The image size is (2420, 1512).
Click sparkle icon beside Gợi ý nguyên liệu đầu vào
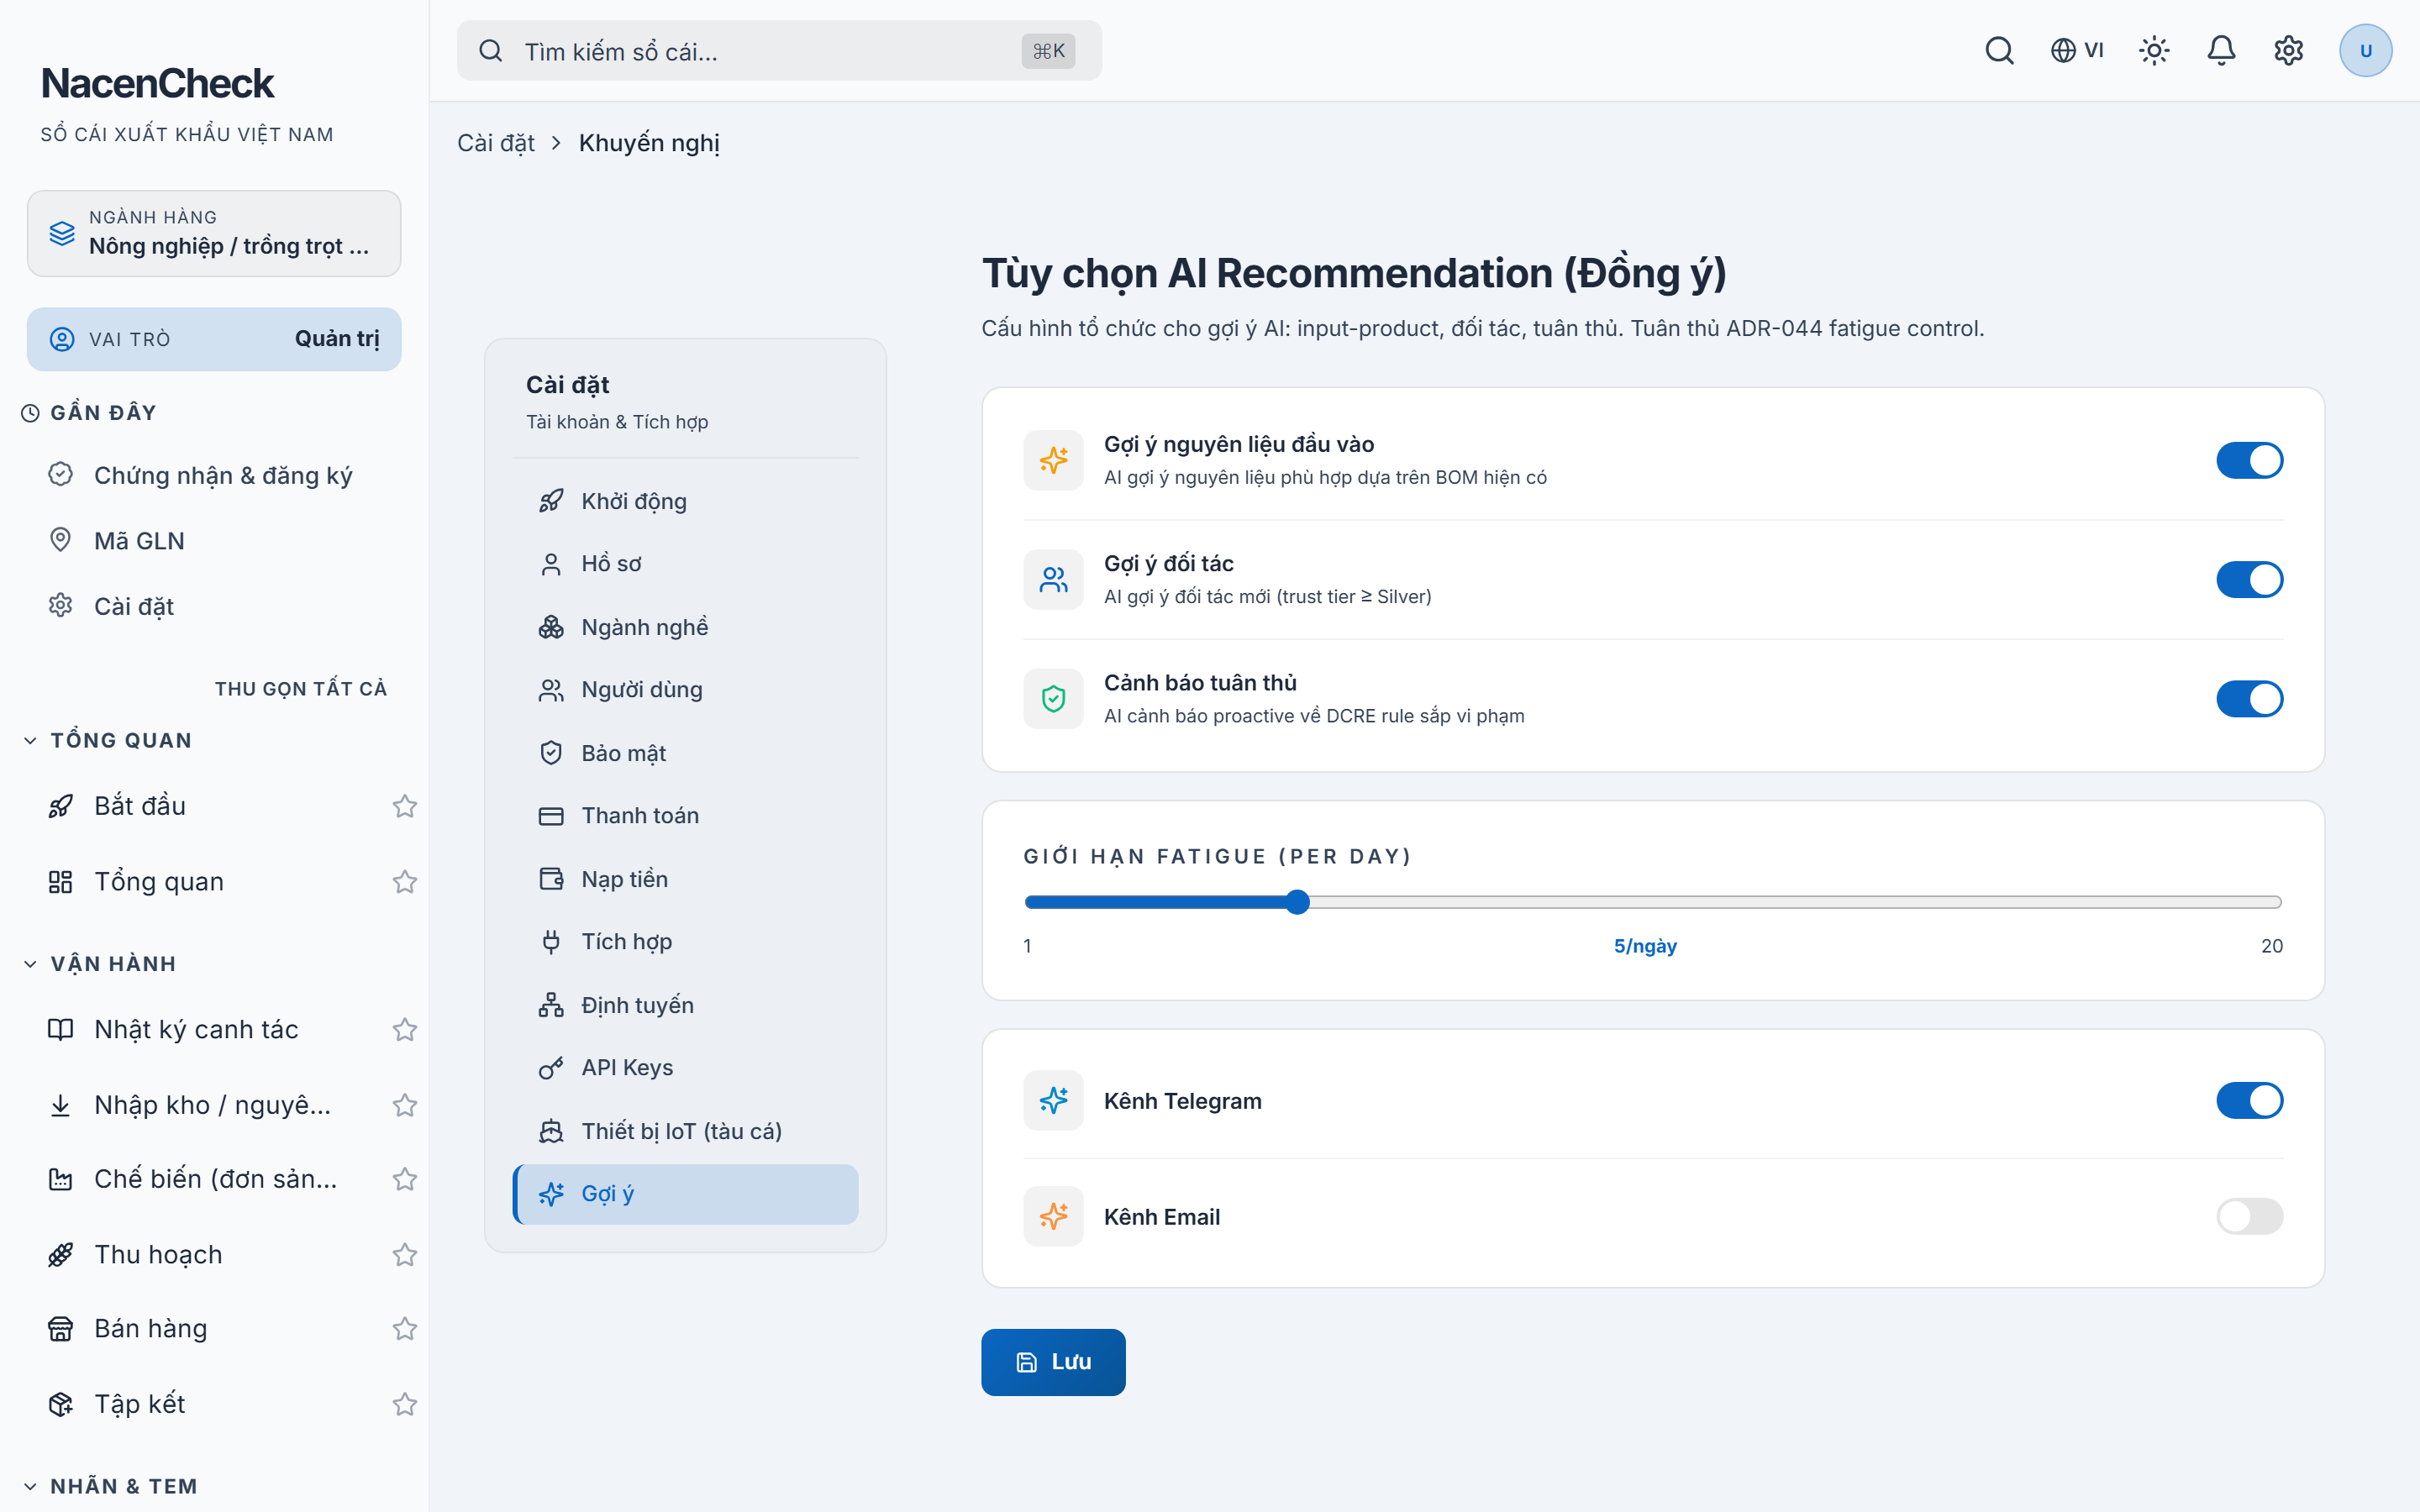(1053, 460)
